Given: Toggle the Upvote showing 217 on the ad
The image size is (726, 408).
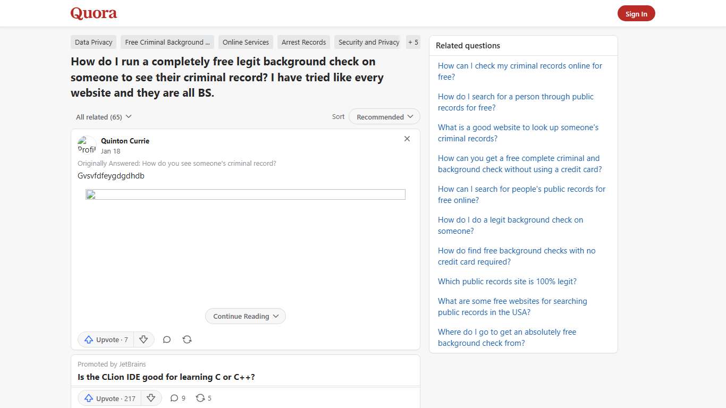Looking at the screenshot, I should pos(109,398).
